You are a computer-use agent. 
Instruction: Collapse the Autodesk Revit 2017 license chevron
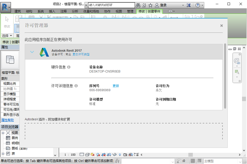[32, 52]
